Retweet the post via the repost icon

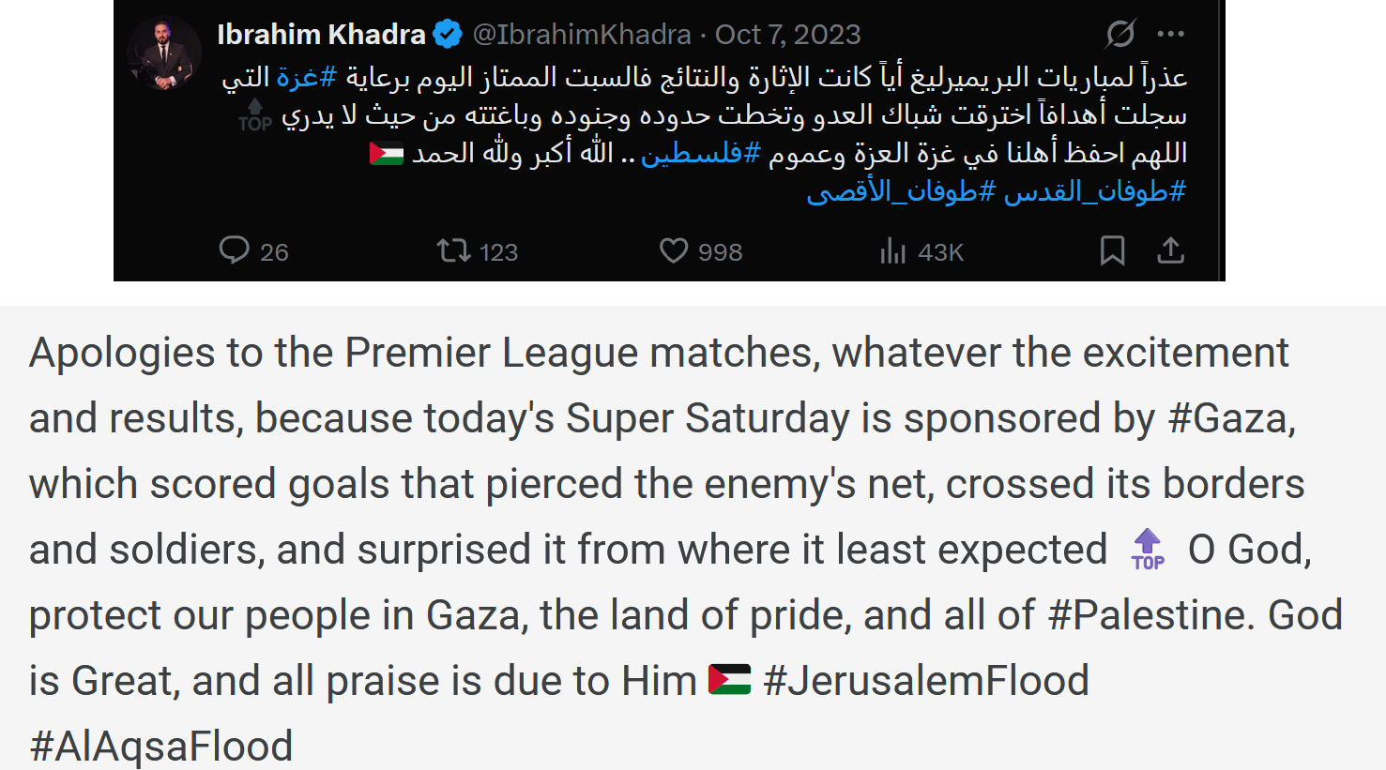click(x=456, y=251)
